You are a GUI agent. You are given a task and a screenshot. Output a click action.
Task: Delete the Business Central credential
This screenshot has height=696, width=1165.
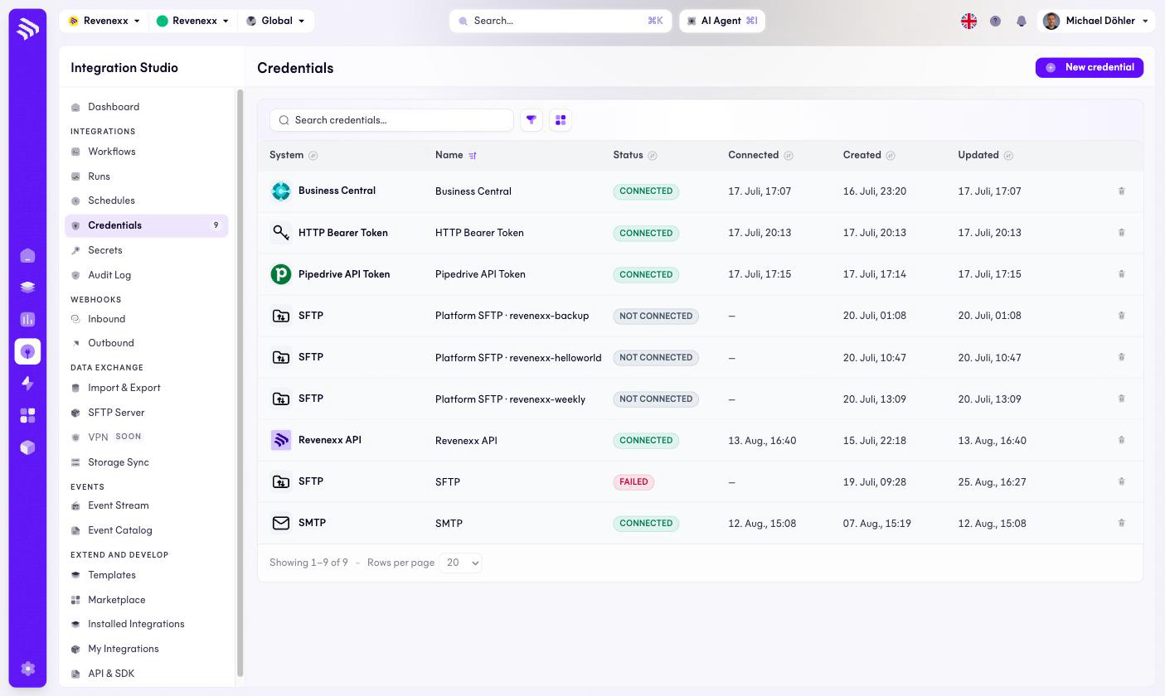click(1121, 191)
